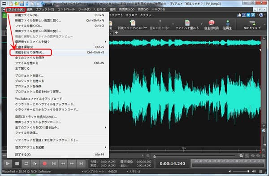Toggle loop playback button
The height and width of the screenshot is (176, 269).
tap(26, 163)
